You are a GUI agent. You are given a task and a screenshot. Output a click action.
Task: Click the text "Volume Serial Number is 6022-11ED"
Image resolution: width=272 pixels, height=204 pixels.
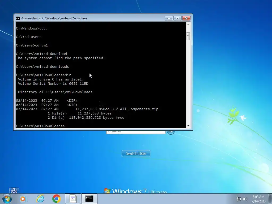(53, 84)
